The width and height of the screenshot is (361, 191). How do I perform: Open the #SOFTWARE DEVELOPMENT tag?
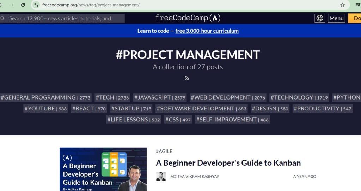201,108
